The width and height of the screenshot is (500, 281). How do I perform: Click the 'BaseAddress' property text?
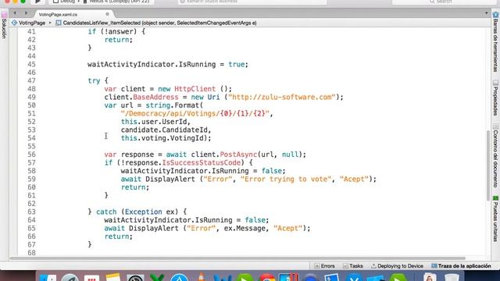tap(155, 97)
